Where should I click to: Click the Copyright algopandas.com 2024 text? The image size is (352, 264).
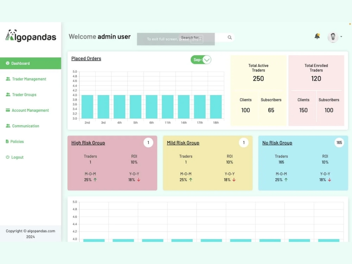coord(31,234)
